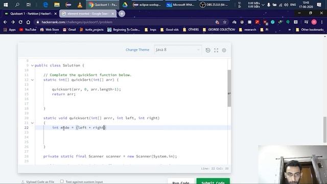Switch to the Google Search tab

pyautogui.click(x=87, y=14)
